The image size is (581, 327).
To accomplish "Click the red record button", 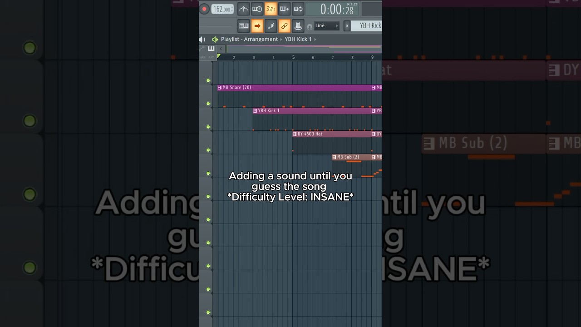I will coord(204,9).
